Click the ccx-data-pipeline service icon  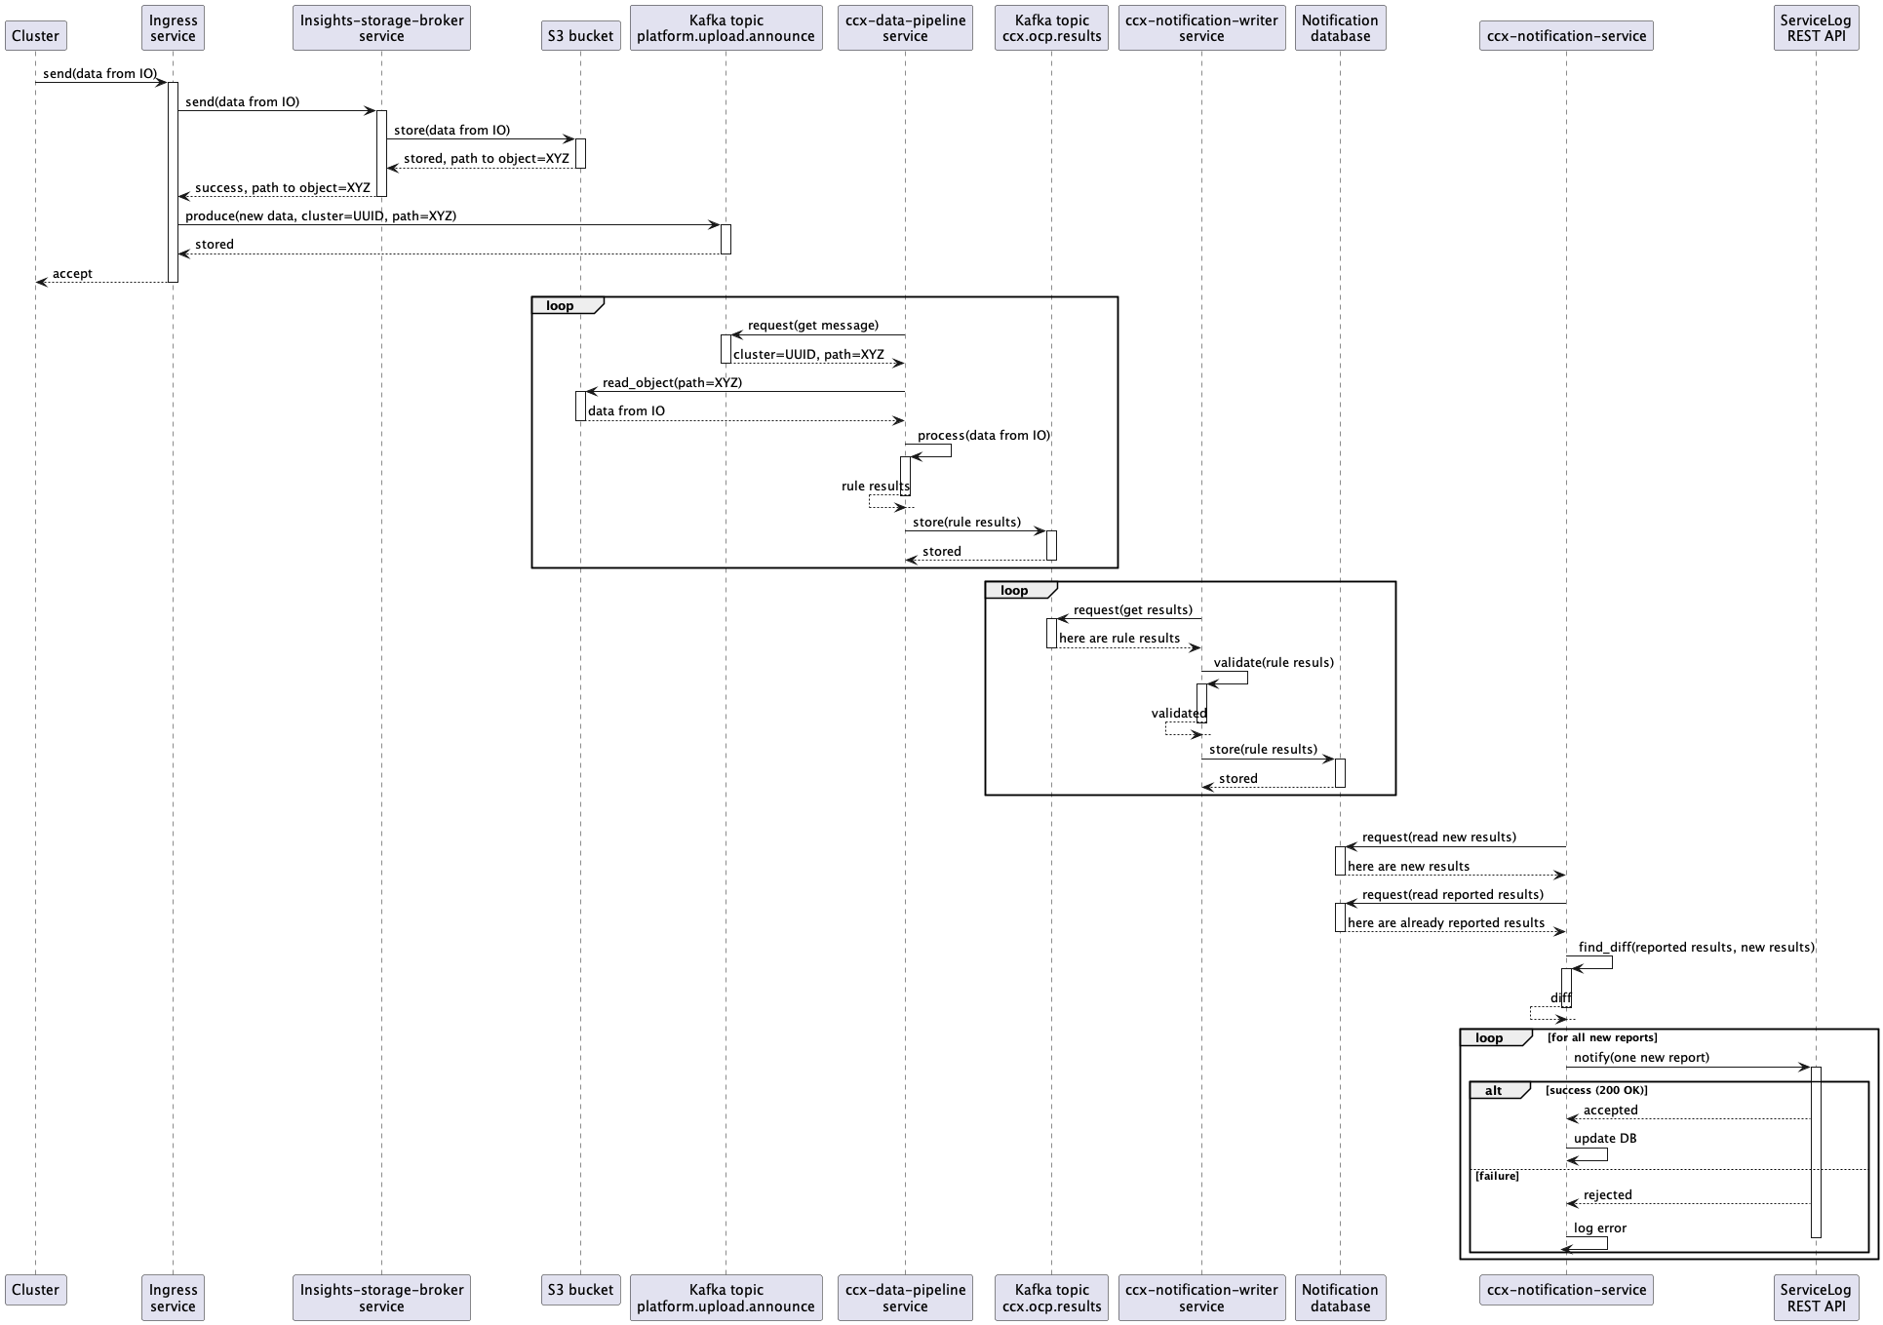(905, 25)
